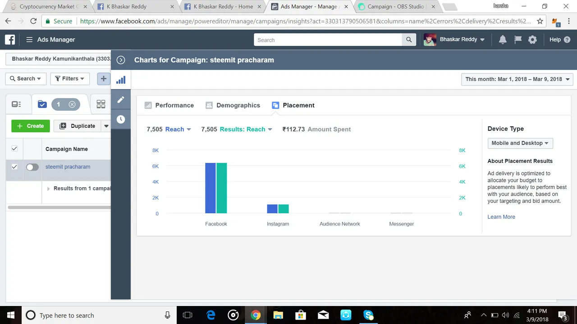577x324 pixels.
Task: Switch to the Campaign - OBS Studio browser tab
Action: pos(395,7)
